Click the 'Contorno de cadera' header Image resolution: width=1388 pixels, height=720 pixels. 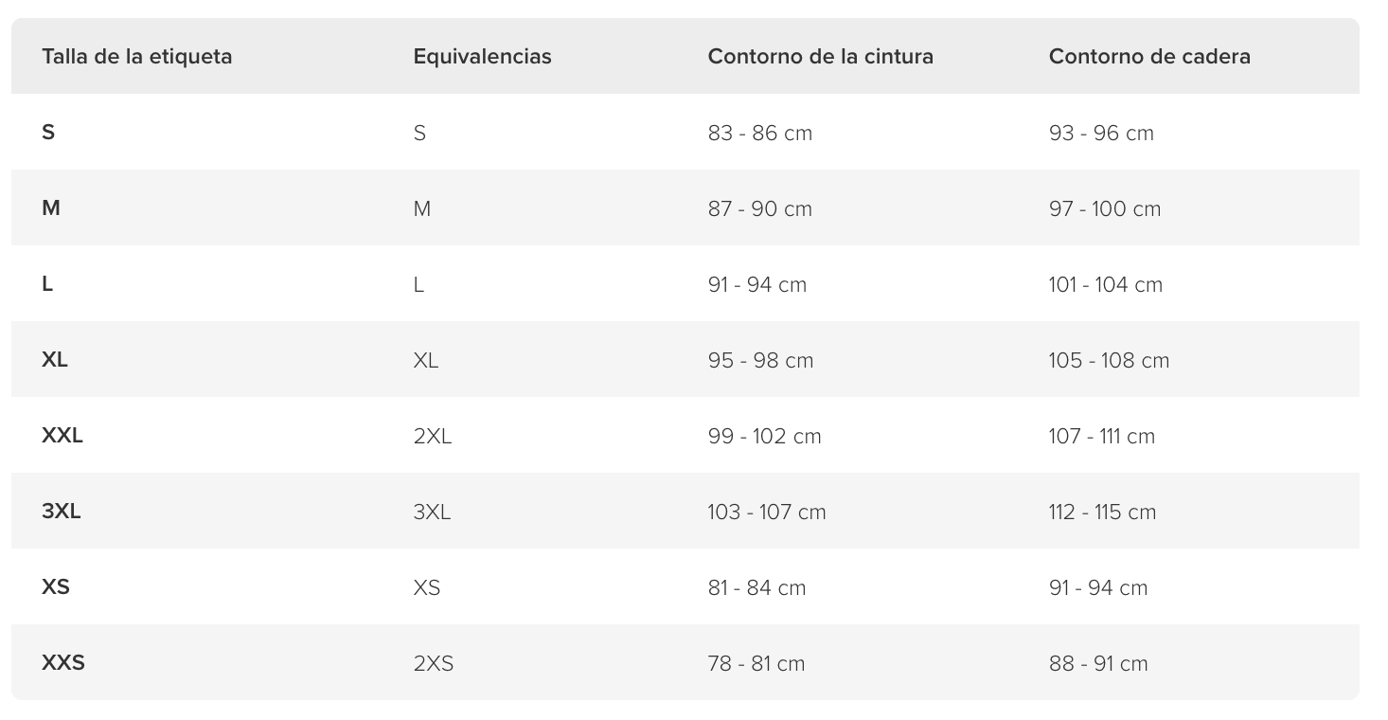(x=1149, y=56)
